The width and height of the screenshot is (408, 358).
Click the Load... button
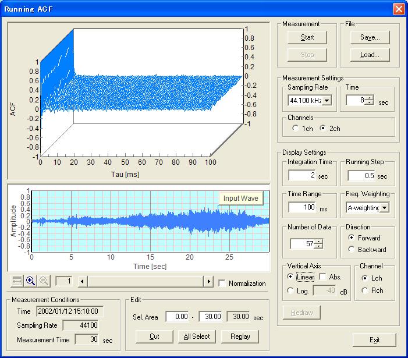coord(370,55)
